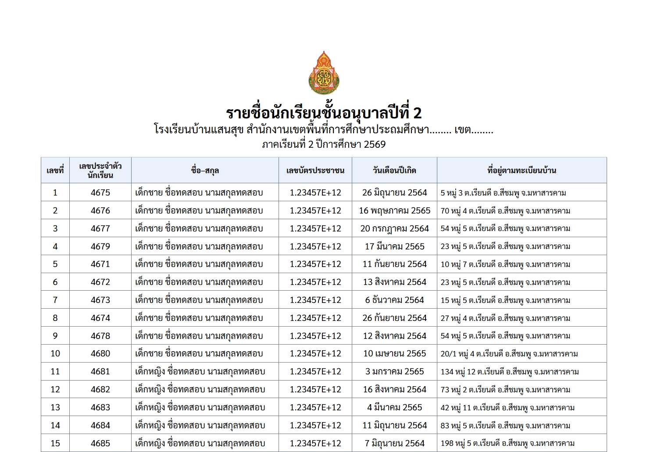The height and width of the screenshot is (452, 647).
Task: Click student ID cell 4674
Action: tap(100, 318)
